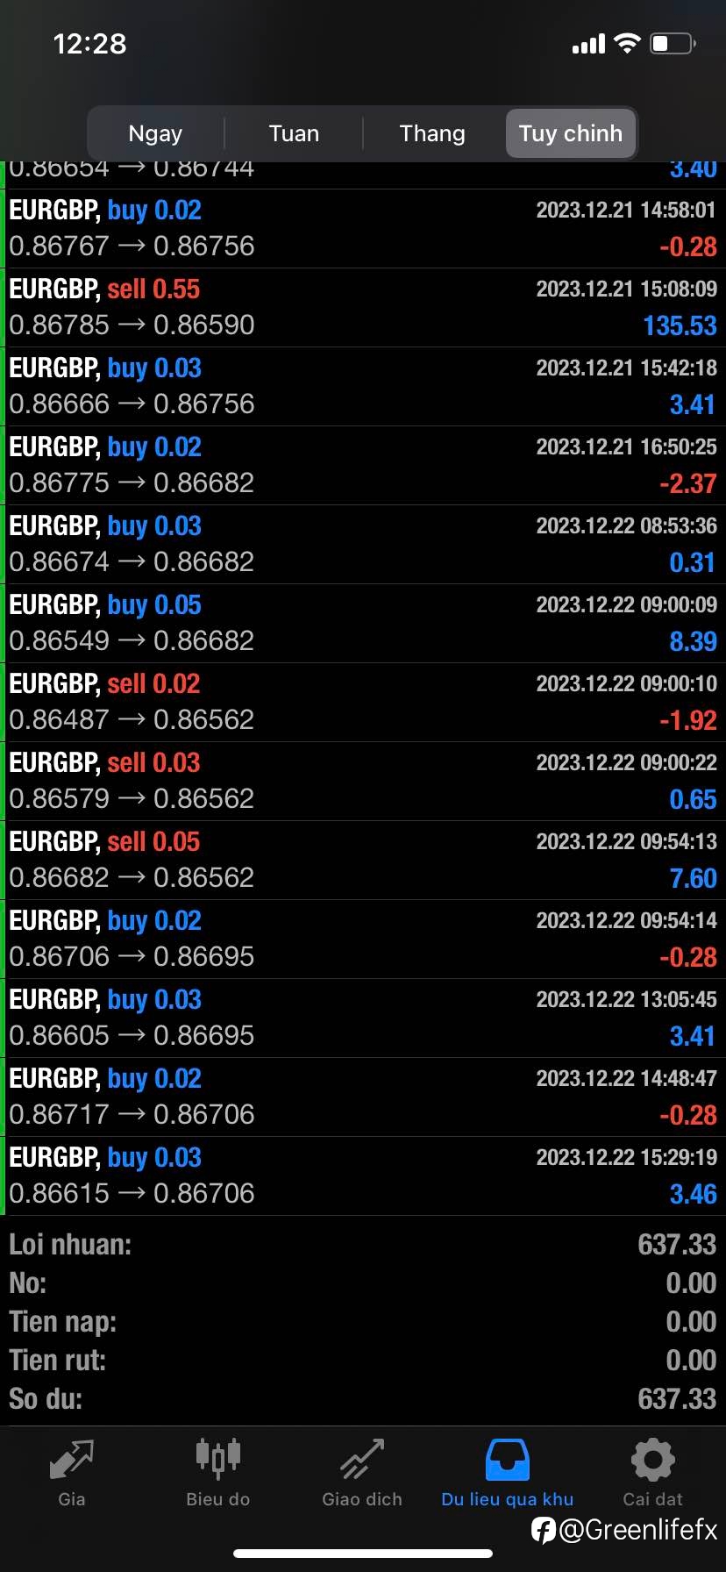Open the trade closed at 16:50:25
Screen dimensions: 726x1572
click(363, 466)
